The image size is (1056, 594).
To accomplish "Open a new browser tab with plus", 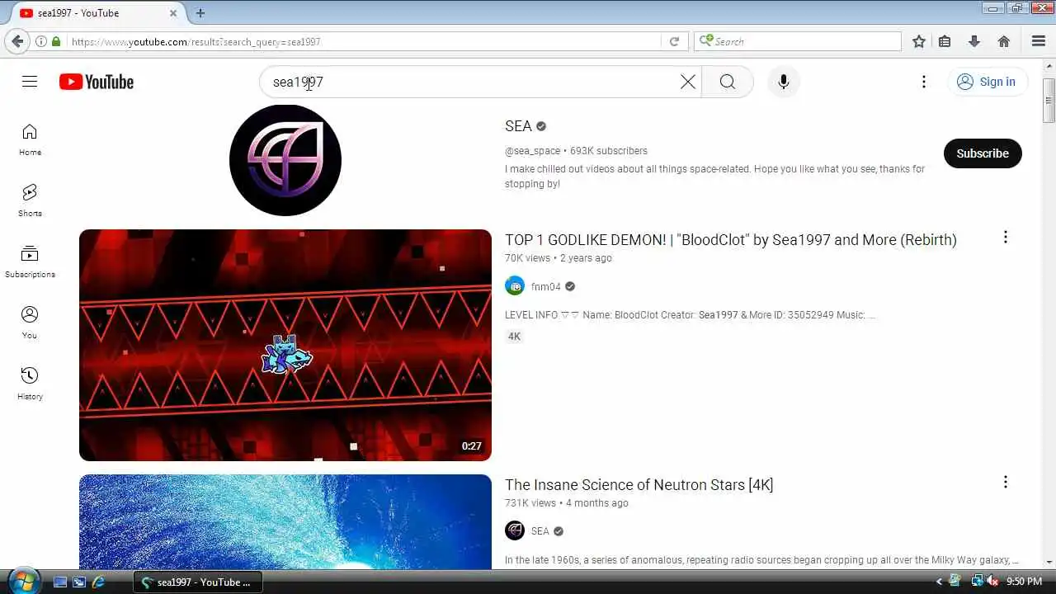I will (x=200, y=13).
